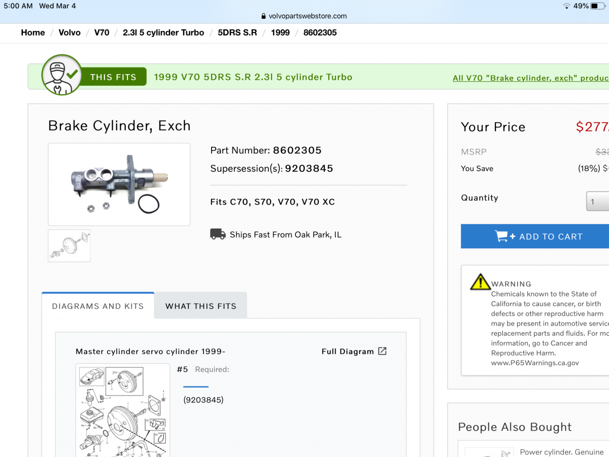Click the 1999 breadcrumb link

(280, 32)
